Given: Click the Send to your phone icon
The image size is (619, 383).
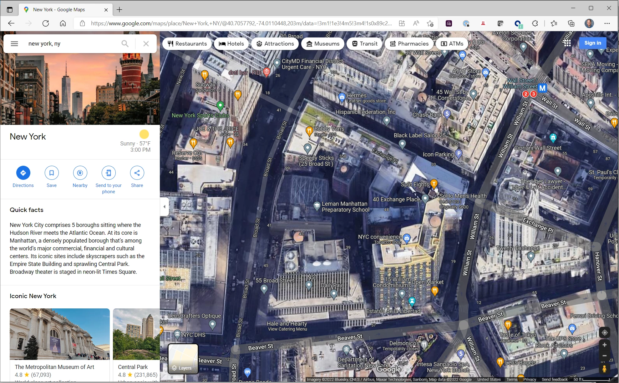Looking at the screenshot, I should click(109, 173).
